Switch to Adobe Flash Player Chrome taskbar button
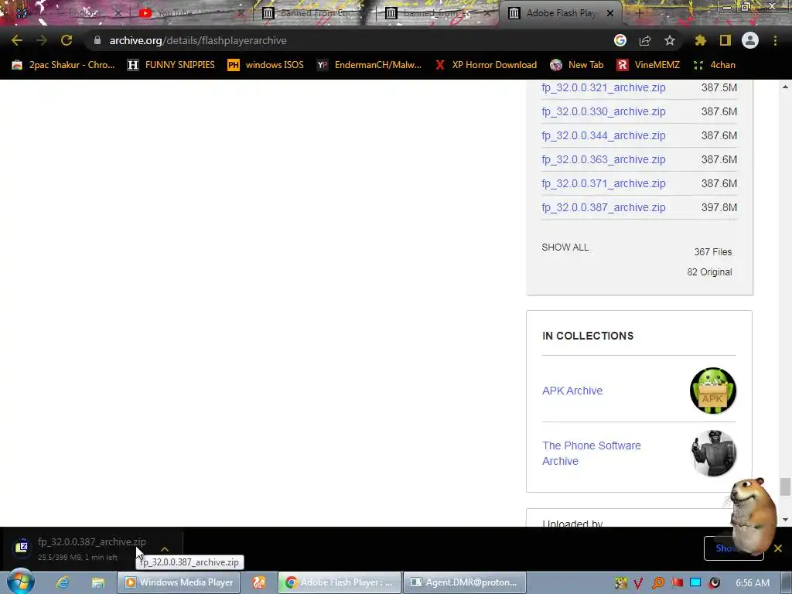 point(340,582)
